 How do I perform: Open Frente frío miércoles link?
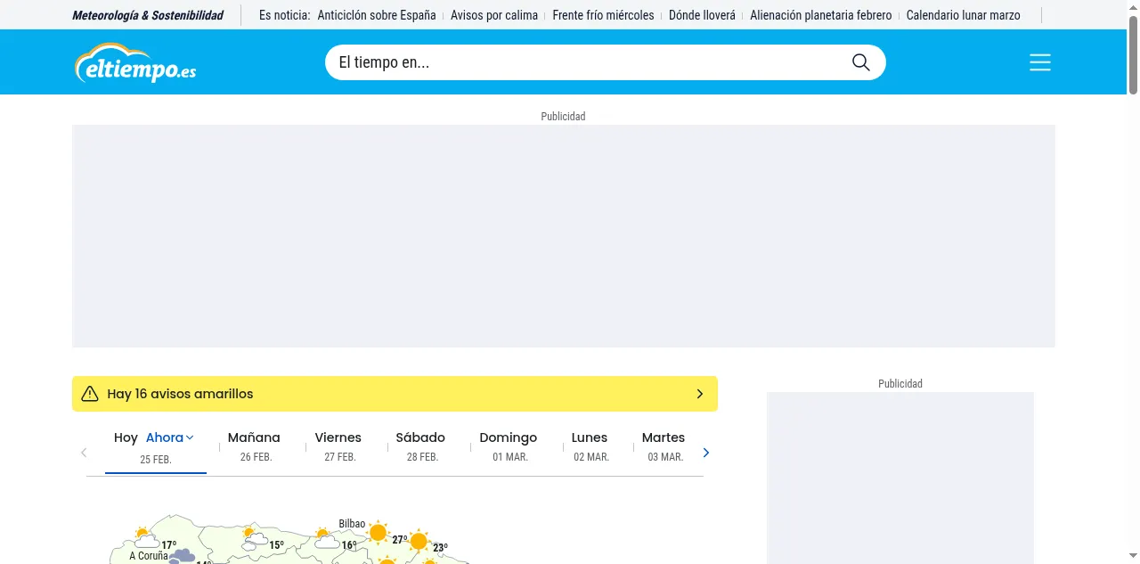603,15
